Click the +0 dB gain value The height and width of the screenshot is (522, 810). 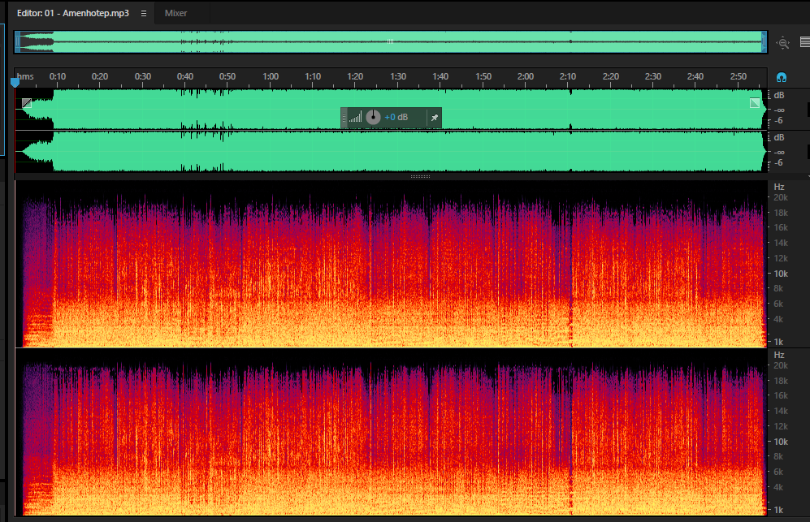point(396,117)
